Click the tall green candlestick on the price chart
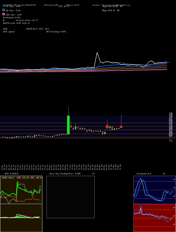 coord(68,125)
